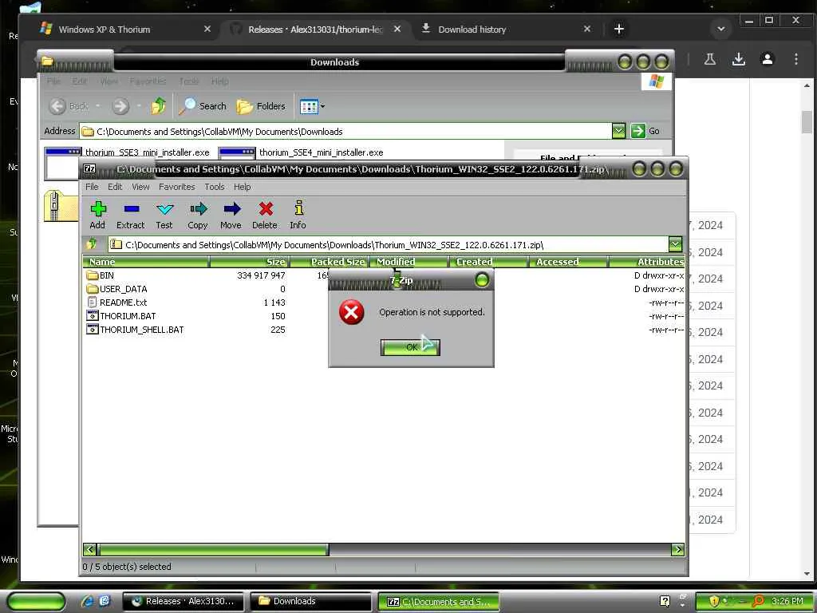Image resolution: width=817 pixels, height=613 pixels.
Task: Click the 7-Zip archive path field
Action: 389,244
